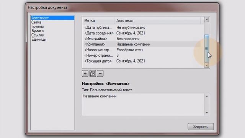Click the Автотекст column header
The image size is (245, 138).
point(158,20)
